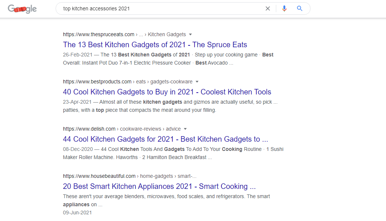The width and height of the screenshot is (386, 221).
Task: Click the thespruceeats.com URL breadcrumb
Action: coord(124,35)
